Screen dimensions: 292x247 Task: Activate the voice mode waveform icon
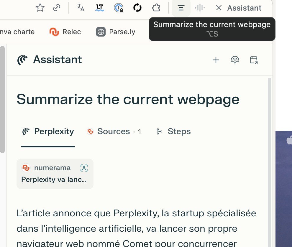click(x=200, y=8)
